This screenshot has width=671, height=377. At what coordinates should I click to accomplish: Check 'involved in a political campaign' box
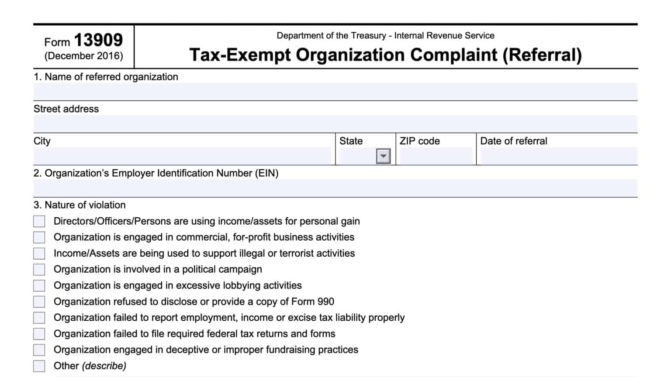coord(39,270)
